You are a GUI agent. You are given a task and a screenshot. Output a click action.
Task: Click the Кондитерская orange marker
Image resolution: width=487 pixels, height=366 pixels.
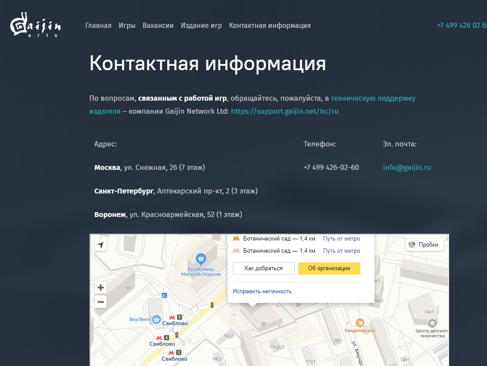coord(360,323)
